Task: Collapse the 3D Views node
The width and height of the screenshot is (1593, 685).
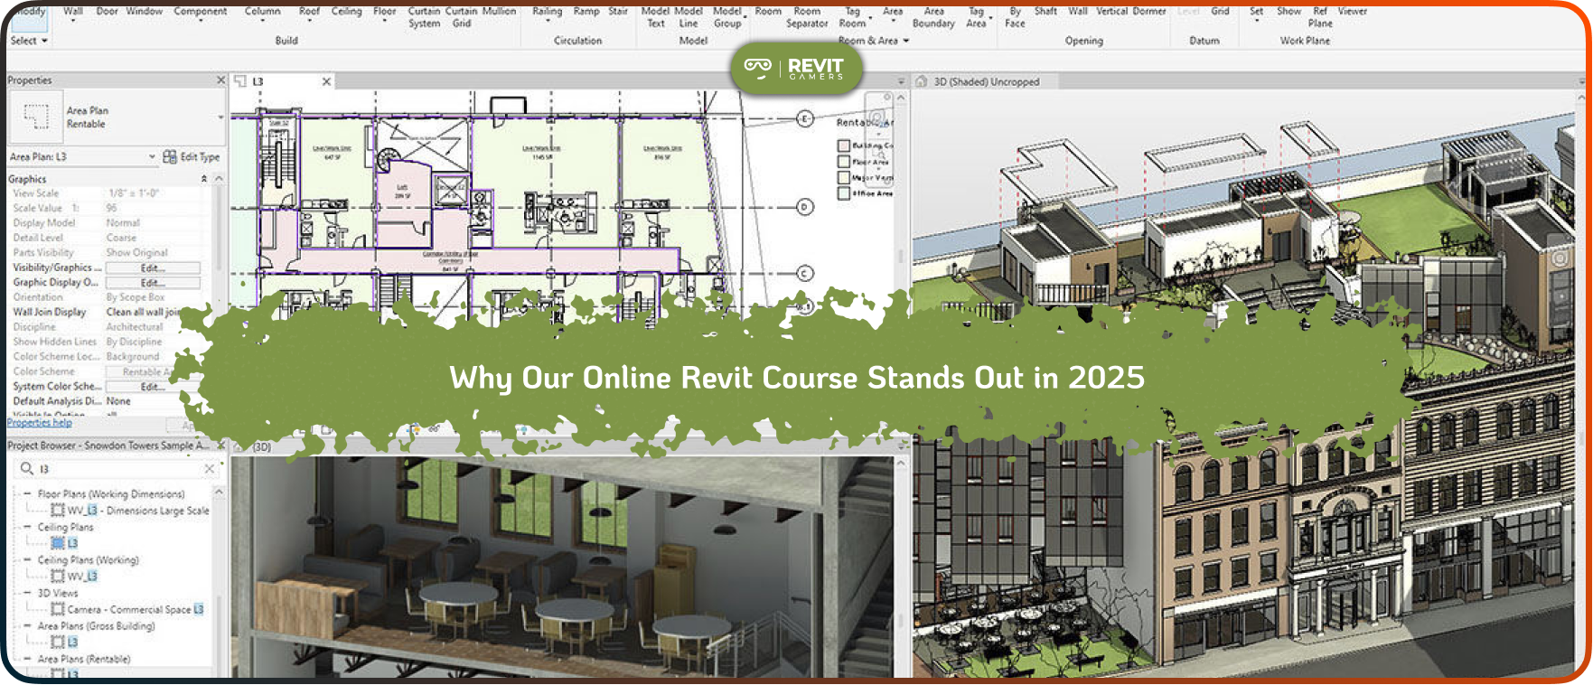Action: (x=27, y=594)
